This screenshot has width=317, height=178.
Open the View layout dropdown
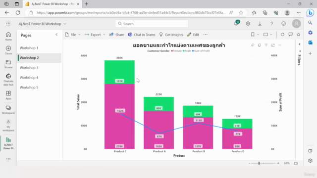(267, 35)
